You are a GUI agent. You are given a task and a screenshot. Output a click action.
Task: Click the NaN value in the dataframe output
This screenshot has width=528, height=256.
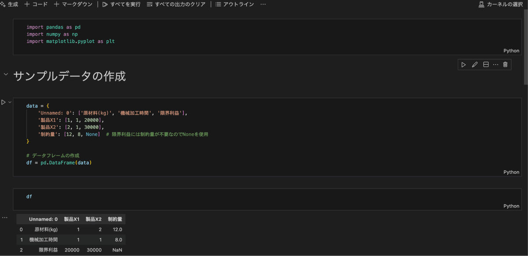117,250
